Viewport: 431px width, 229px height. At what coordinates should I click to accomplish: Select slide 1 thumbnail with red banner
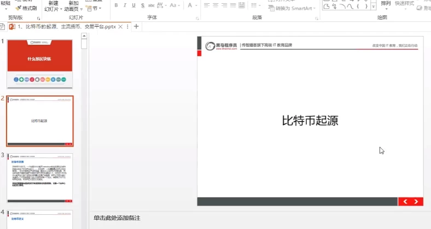[39, 64]
